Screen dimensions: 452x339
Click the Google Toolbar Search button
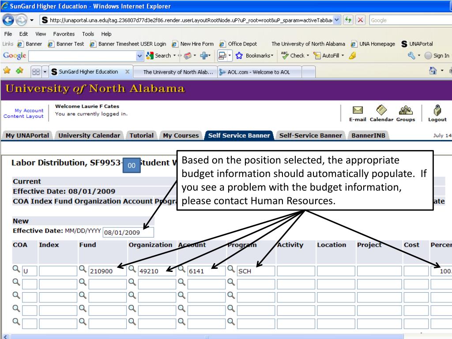(159, 56)
